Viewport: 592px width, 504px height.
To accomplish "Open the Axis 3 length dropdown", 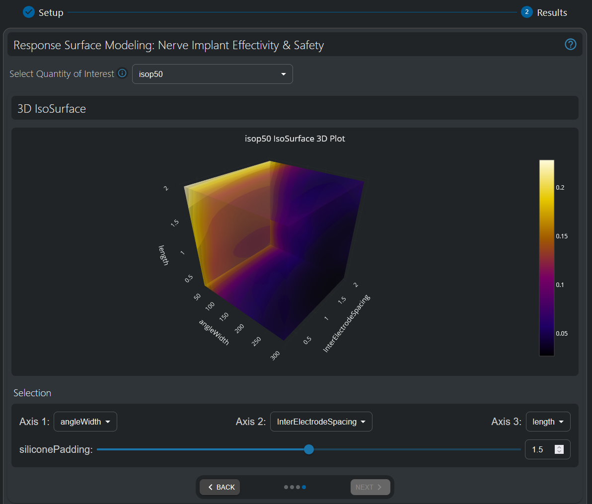I will [548, 421].
